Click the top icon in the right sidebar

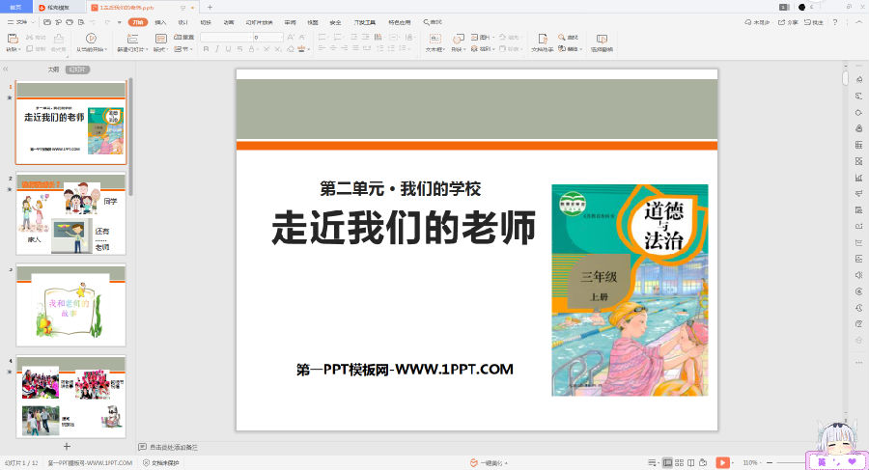(x=858, y=80)
